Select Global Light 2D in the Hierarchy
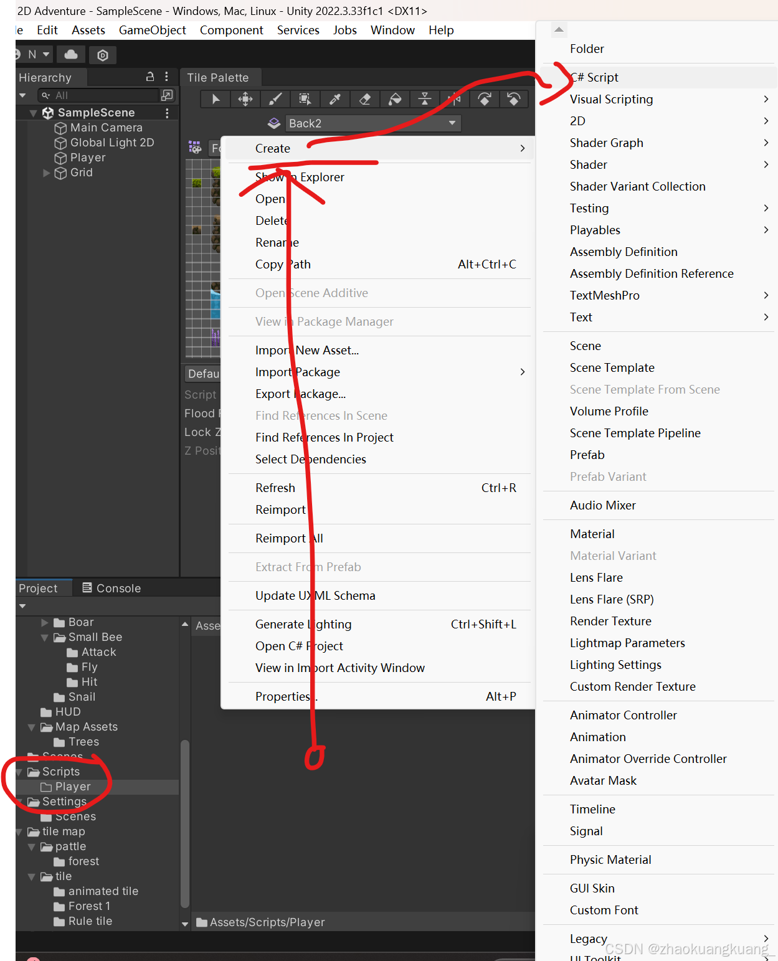The image size is (778, 961). pyautogui.click(x=104, y=143)
